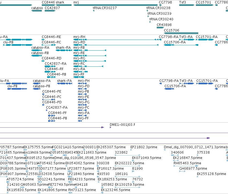
Task: Select transcript CG15706-RA
Action: pos(181,45)
